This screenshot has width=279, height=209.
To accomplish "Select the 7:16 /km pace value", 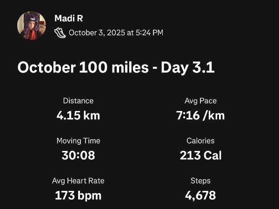I will [x=200, y=115].
